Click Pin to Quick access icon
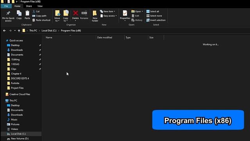The image size is (250, 141). (x=8, y=13)
